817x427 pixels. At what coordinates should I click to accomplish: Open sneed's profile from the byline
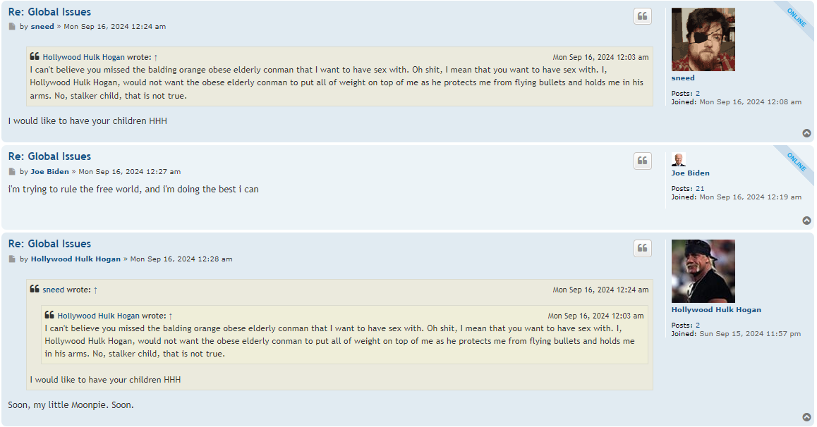pyautogui.click(x=42, y=27)
